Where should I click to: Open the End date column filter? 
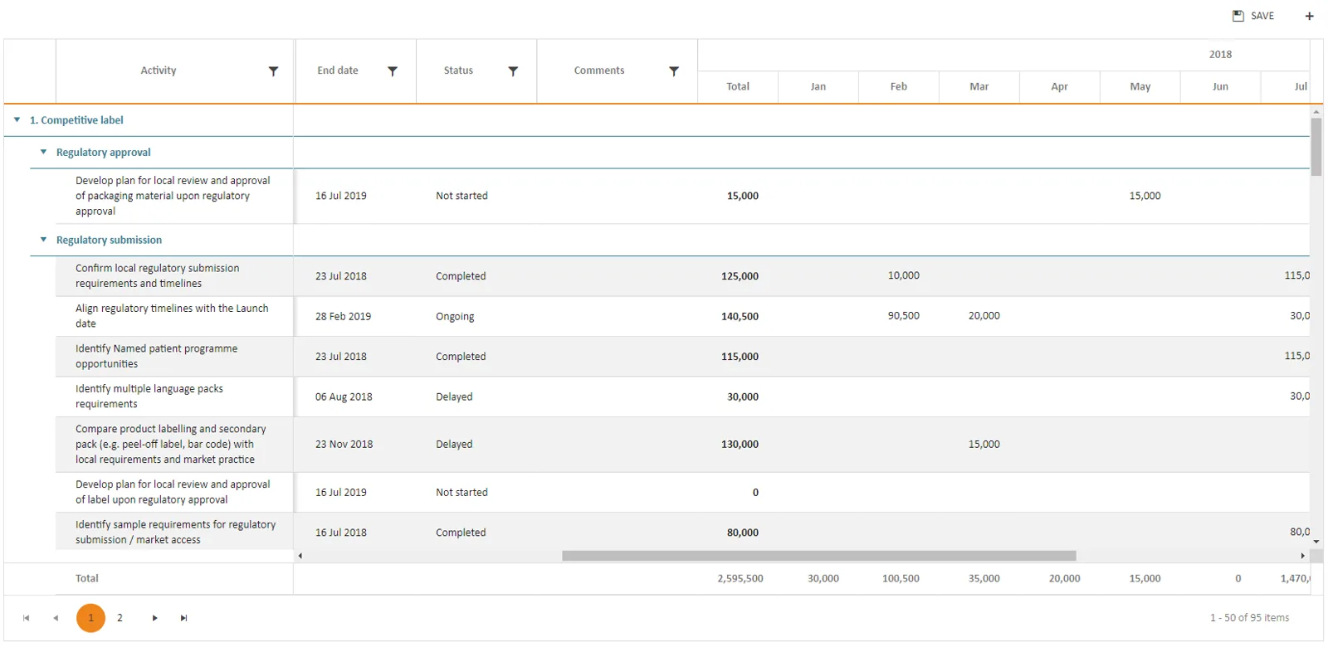[393, 71]
